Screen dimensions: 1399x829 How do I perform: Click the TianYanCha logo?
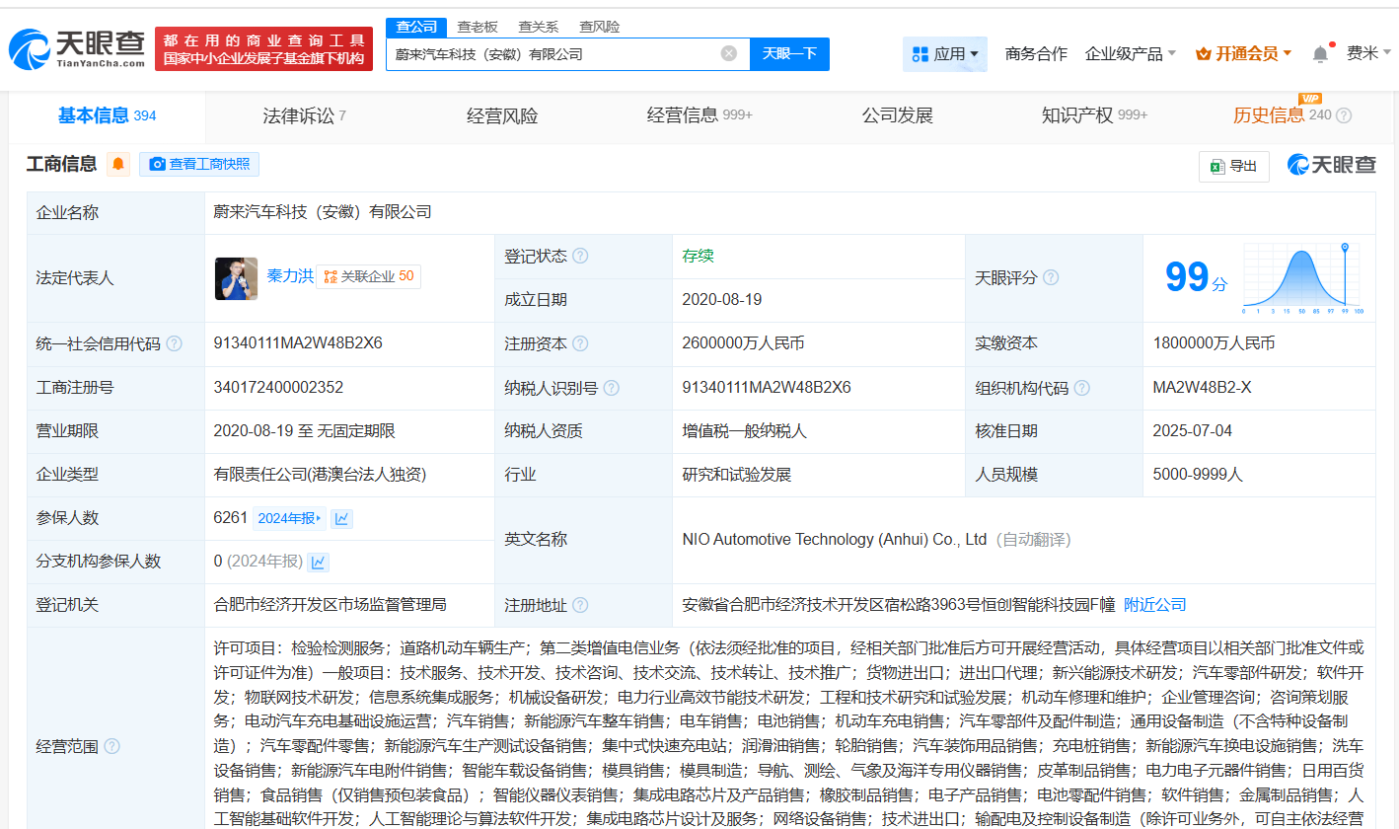[76, 48]
